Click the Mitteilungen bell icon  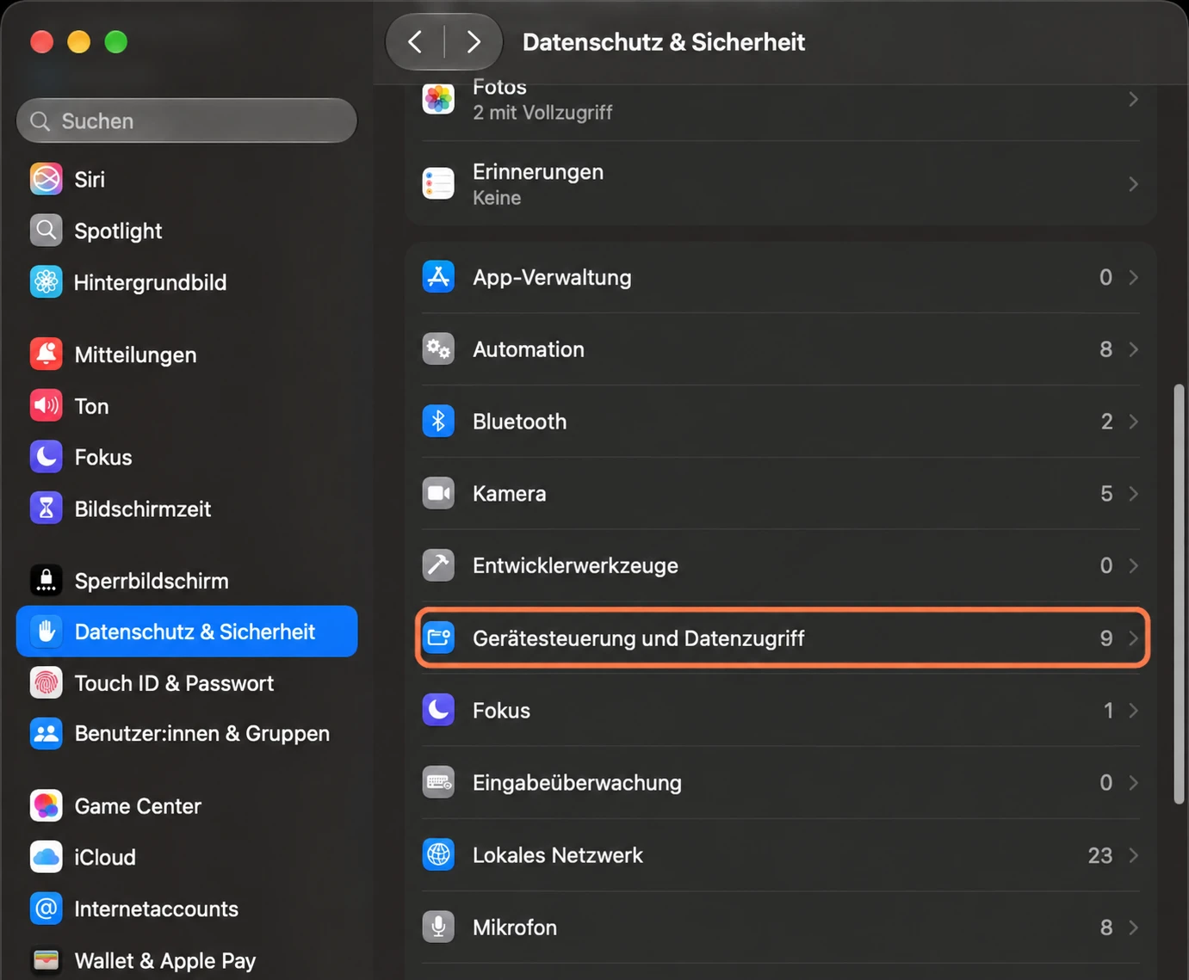click(x=46, y=354)
